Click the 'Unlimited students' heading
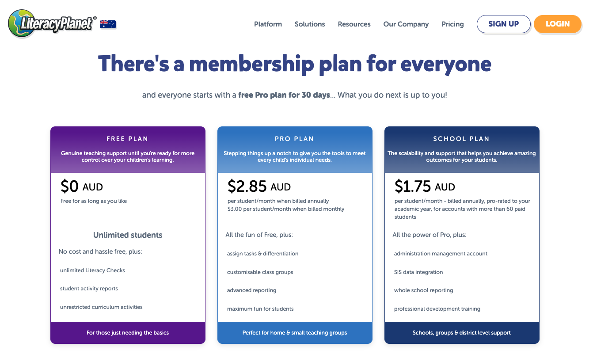Image resolution: width=593 pixels, height=354 pixels. coord(128,235)
